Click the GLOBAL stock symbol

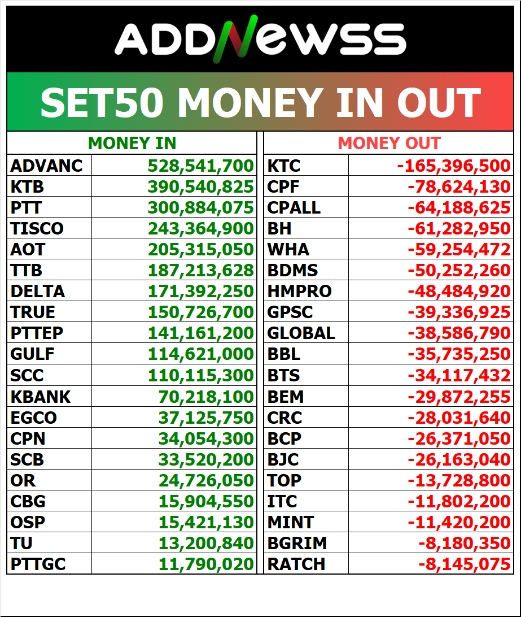(301, 333)
